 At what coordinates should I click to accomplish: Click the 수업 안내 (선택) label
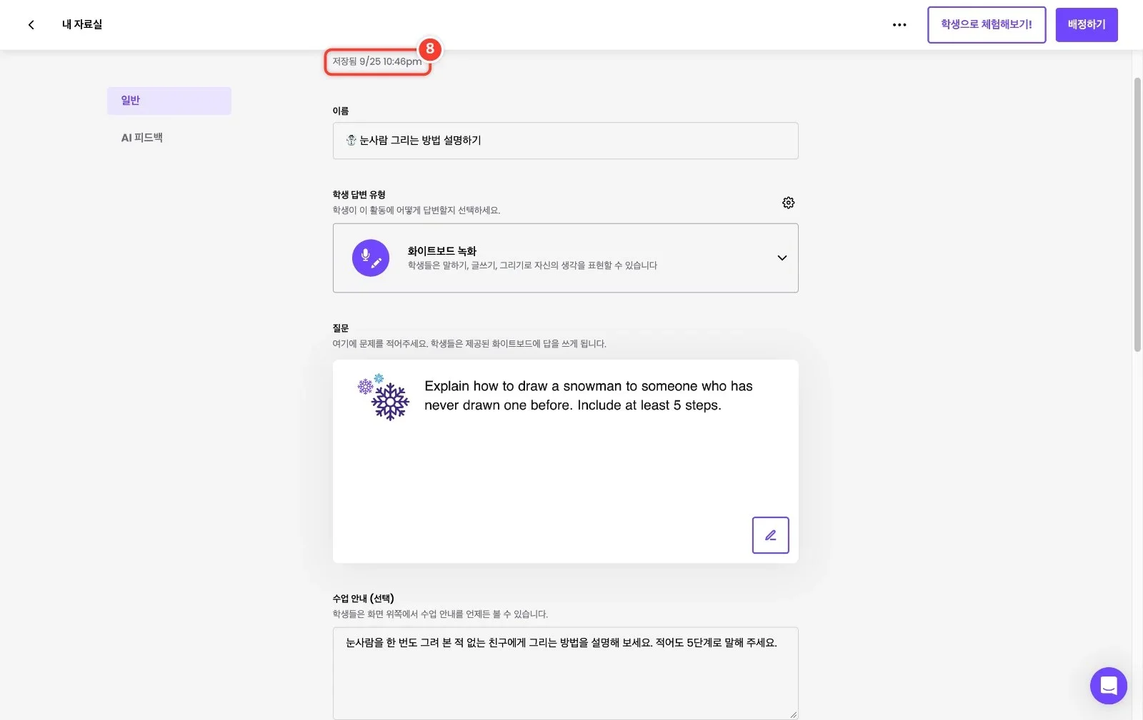363,598
